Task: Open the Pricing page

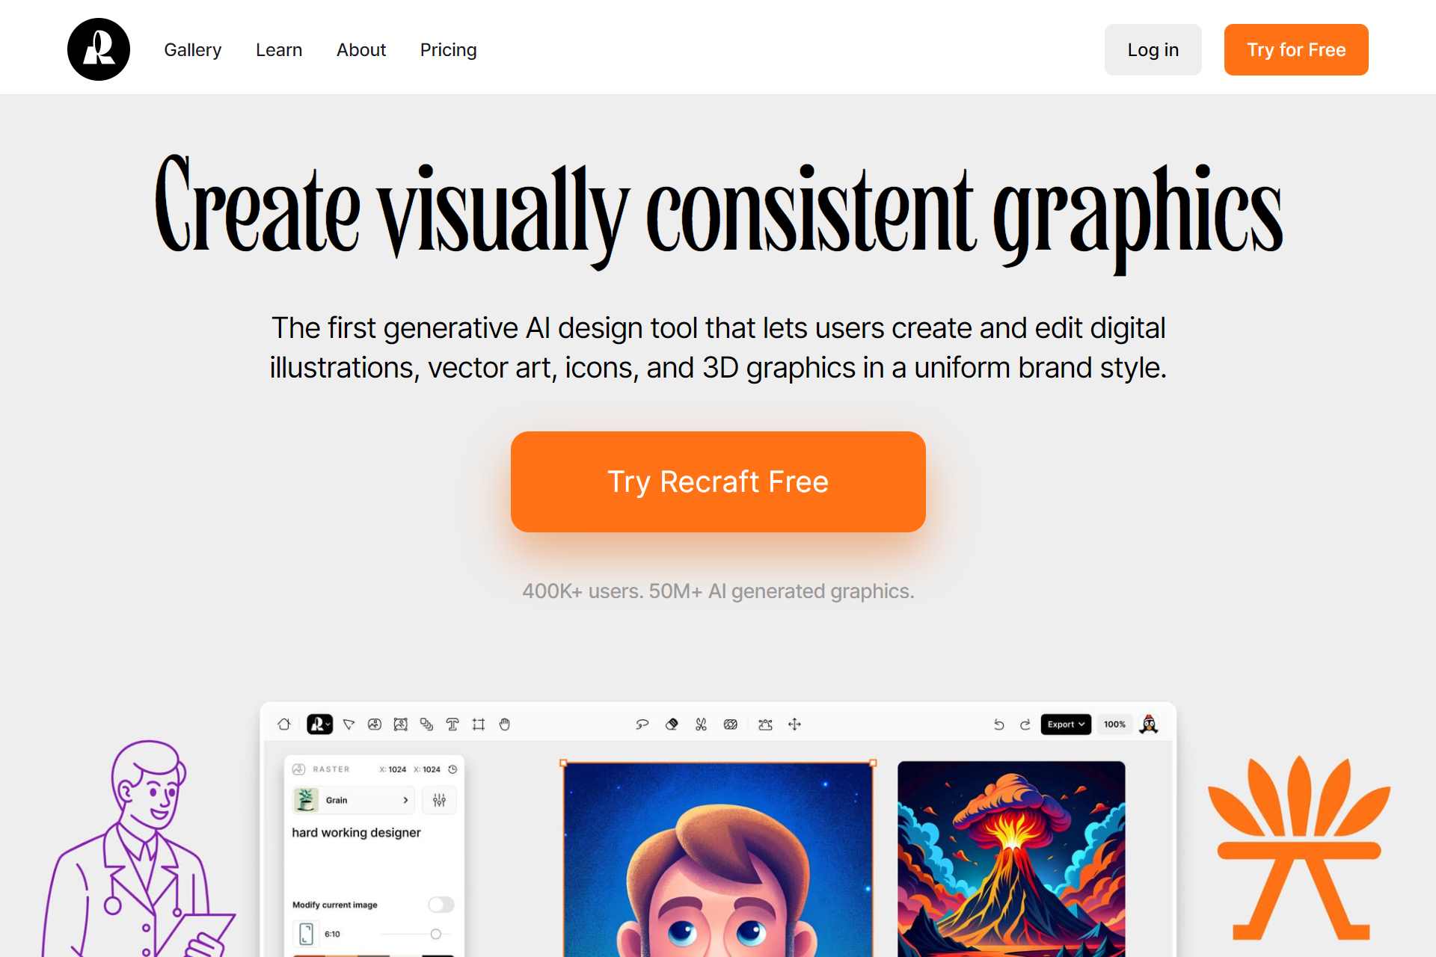Action: point(448,50)
